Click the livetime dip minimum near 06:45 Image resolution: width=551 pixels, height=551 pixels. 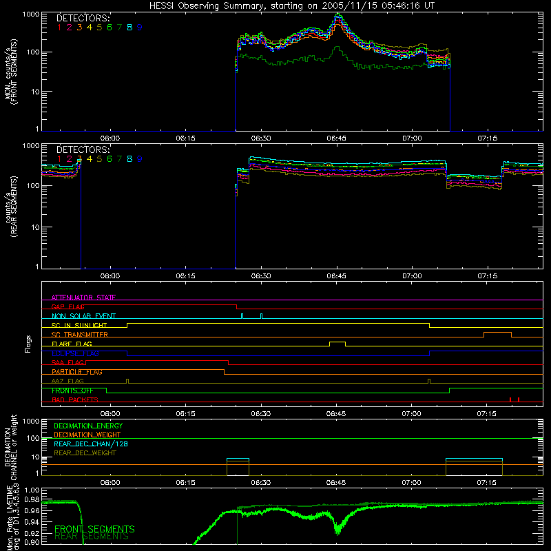click(337, 530)
